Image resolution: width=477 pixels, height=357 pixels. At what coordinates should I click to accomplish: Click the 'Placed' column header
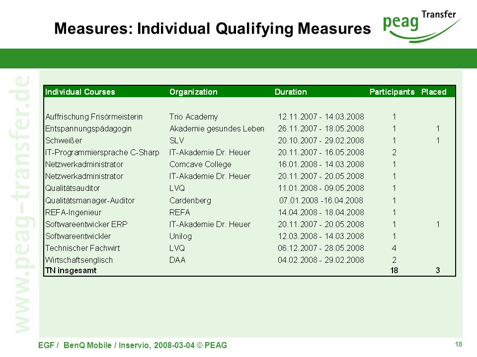433,92
